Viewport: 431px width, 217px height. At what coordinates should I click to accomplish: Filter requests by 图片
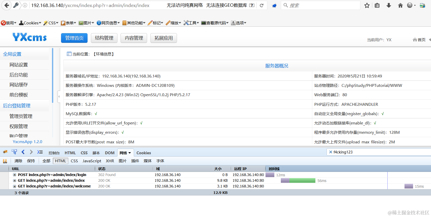pyautogui.click(x=123, y=161)
